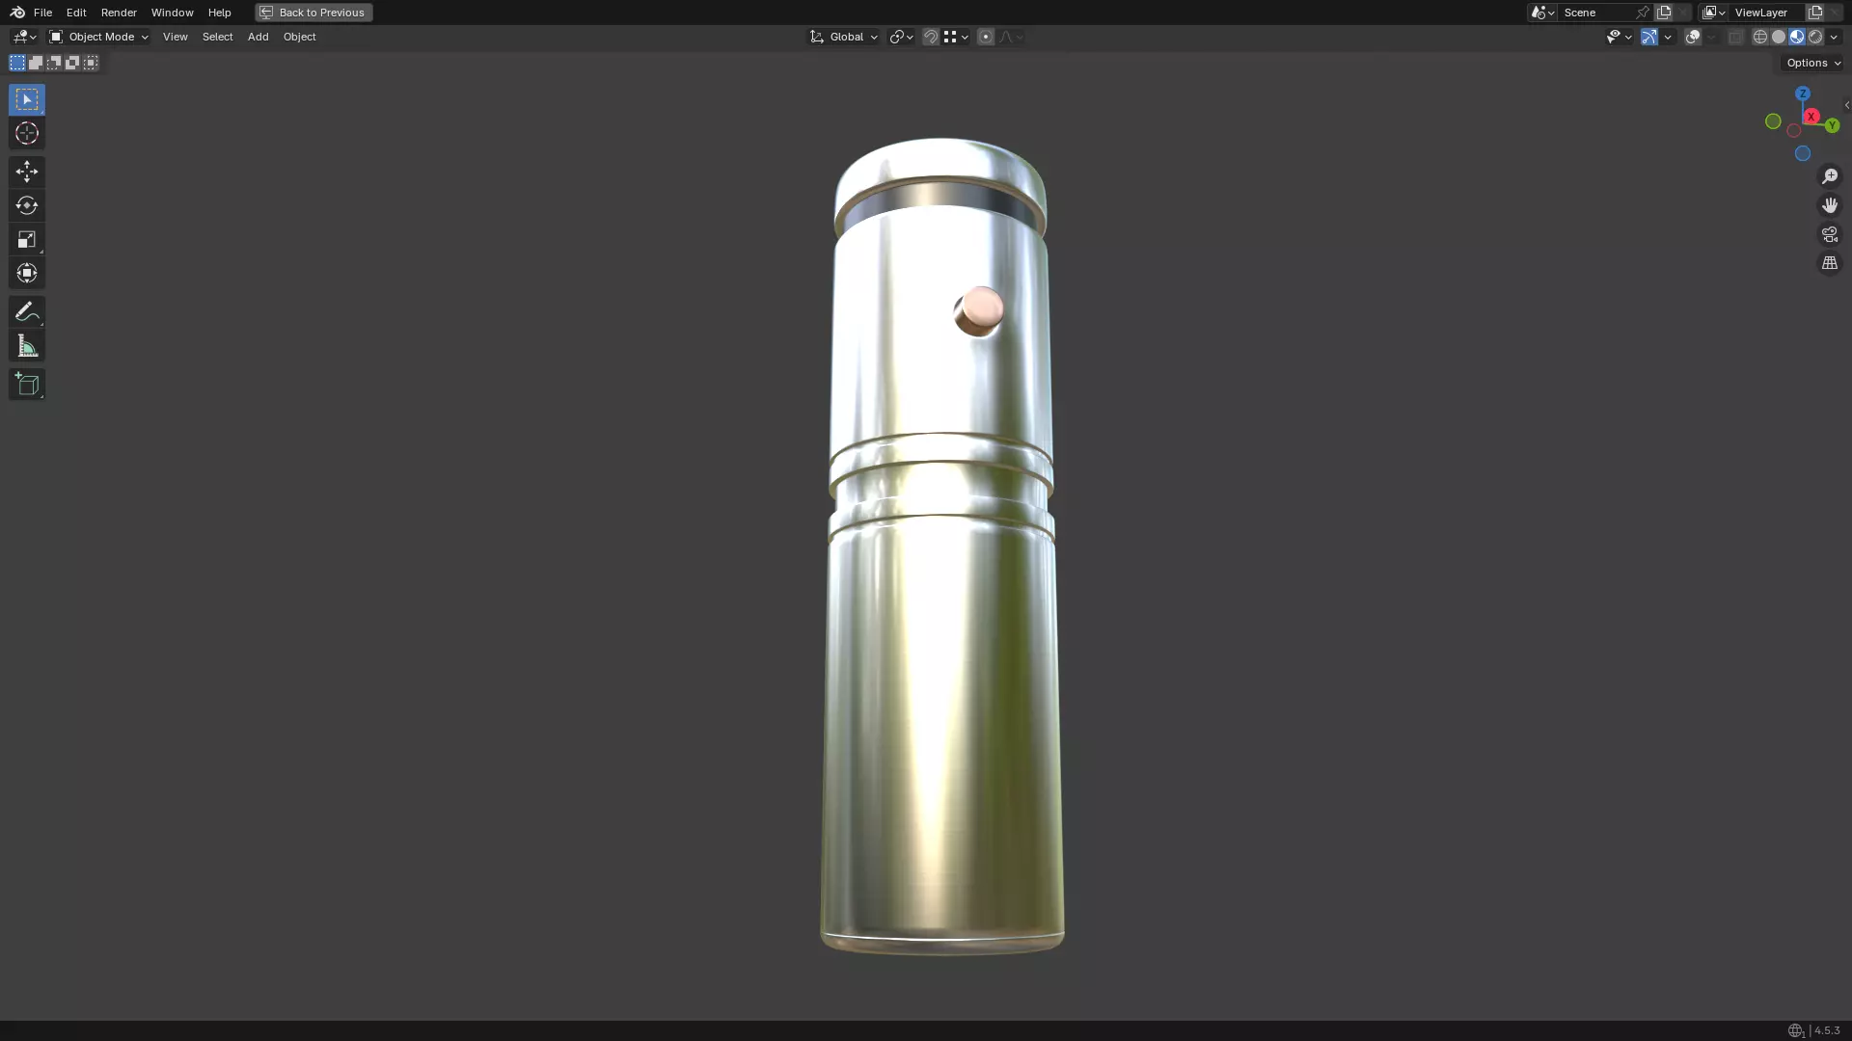Click the Scene name field
Viewport: 1852px width, 1041px height.
click(x=1596, y=13)
